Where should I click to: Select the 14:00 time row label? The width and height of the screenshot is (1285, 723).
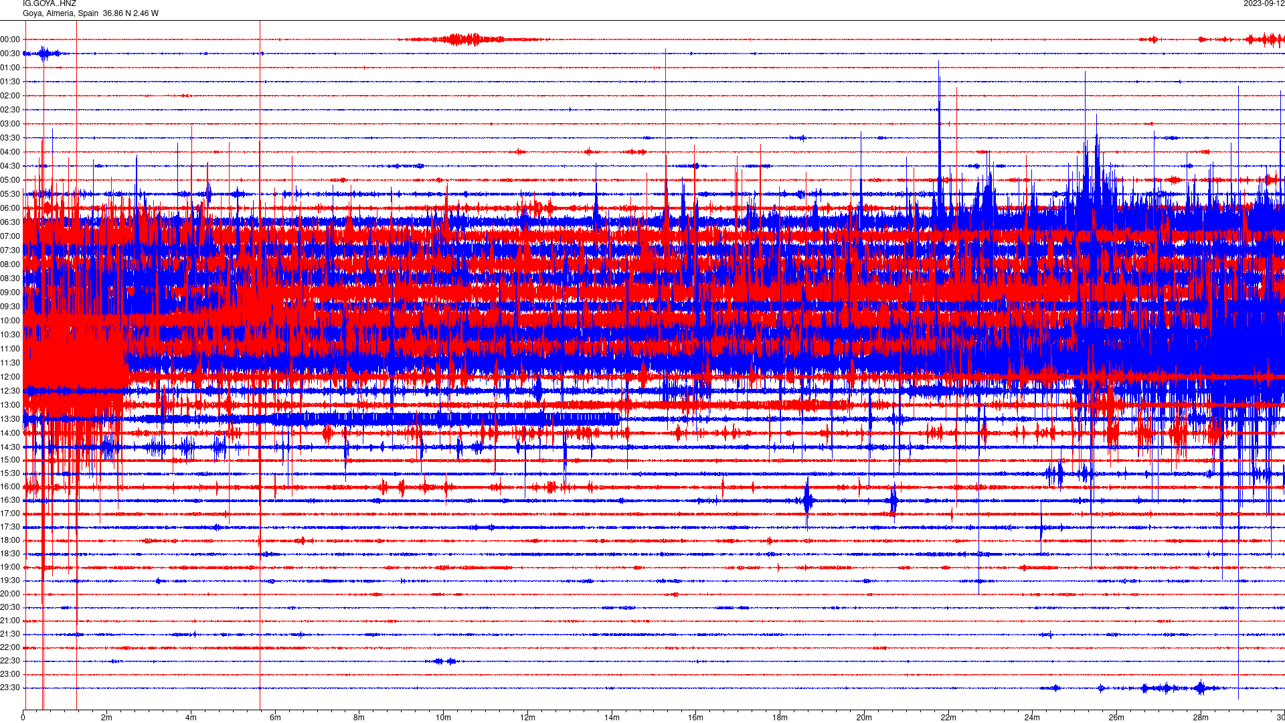point(10,433)
